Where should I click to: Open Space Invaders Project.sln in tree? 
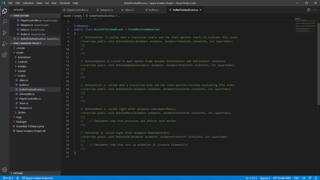(35, 131)
